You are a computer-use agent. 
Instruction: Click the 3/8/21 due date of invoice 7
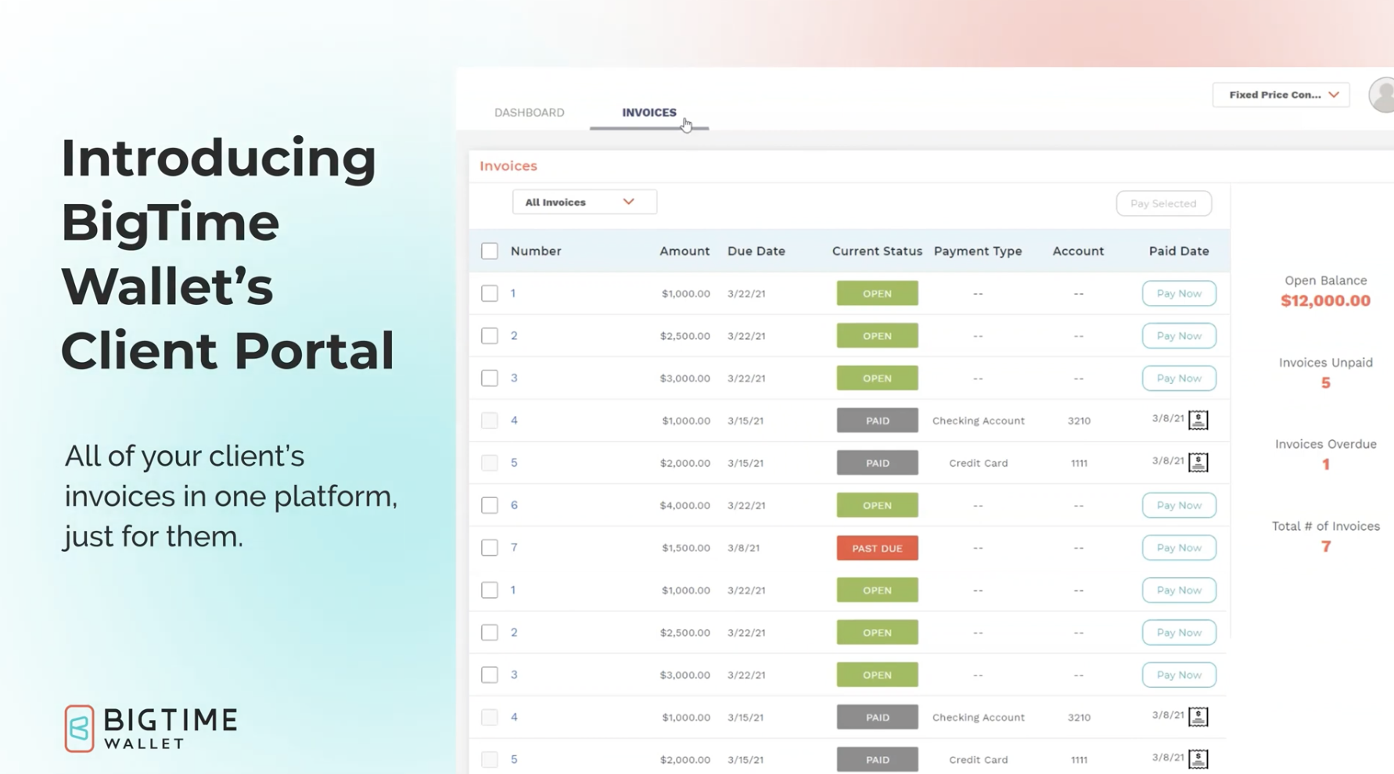click(743, 547)
